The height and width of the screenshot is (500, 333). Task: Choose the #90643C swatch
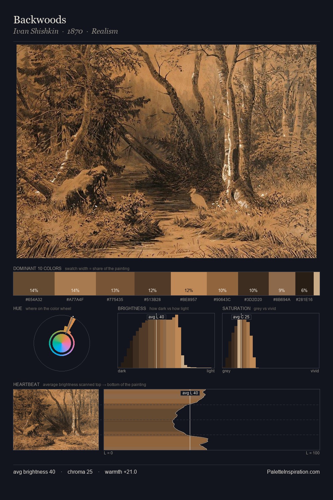pyautogui.click(x=222, y=284)
